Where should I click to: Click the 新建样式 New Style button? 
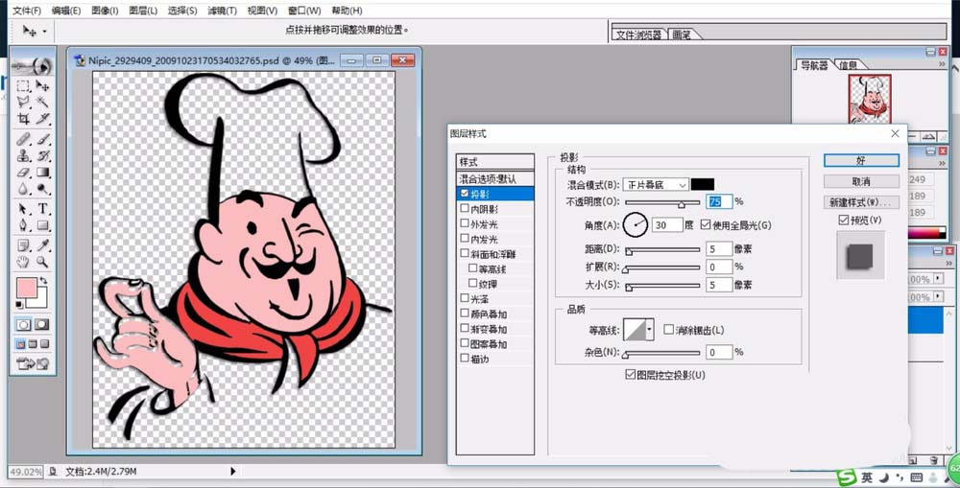(x=861, y=201)
